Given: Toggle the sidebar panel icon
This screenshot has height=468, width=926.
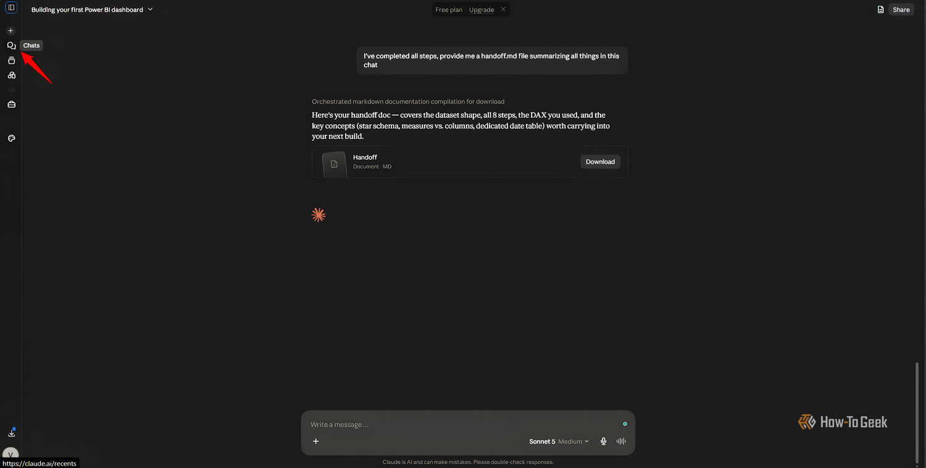Looking at the screenshot, I should 11,8.
